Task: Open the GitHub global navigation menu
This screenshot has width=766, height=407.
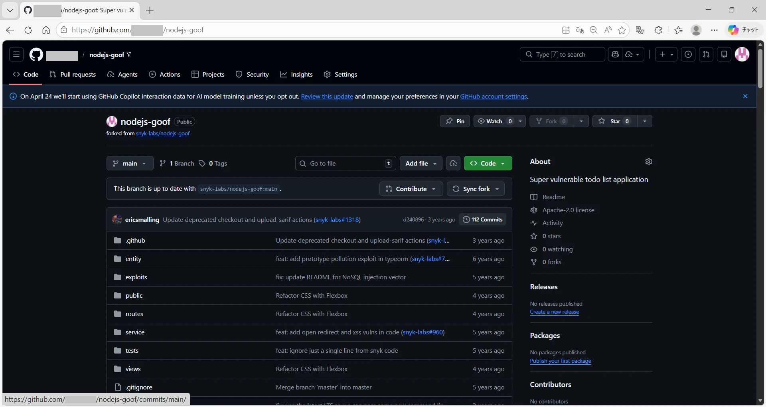Action: click(x=16, y=54)
